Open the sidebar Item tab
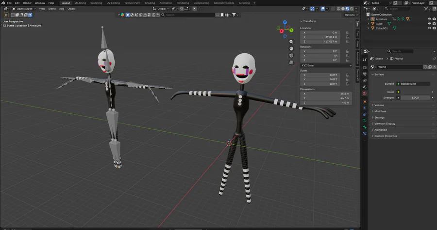Screen dimensions: 437x230 click(357, 23)
